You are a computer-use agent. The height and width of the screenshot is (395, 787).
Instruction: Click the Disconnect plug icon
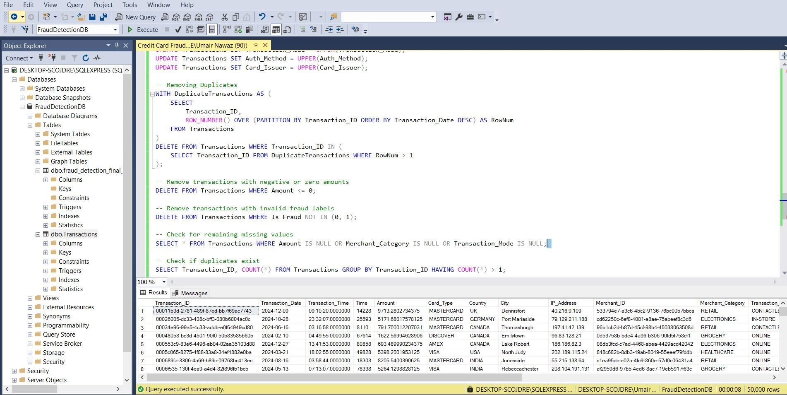coord(52,58)
